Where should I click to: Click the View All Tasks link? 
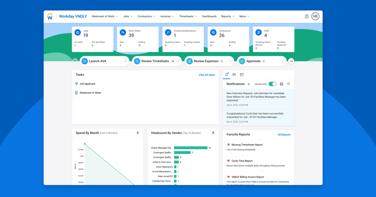click(x=207, y=75)
